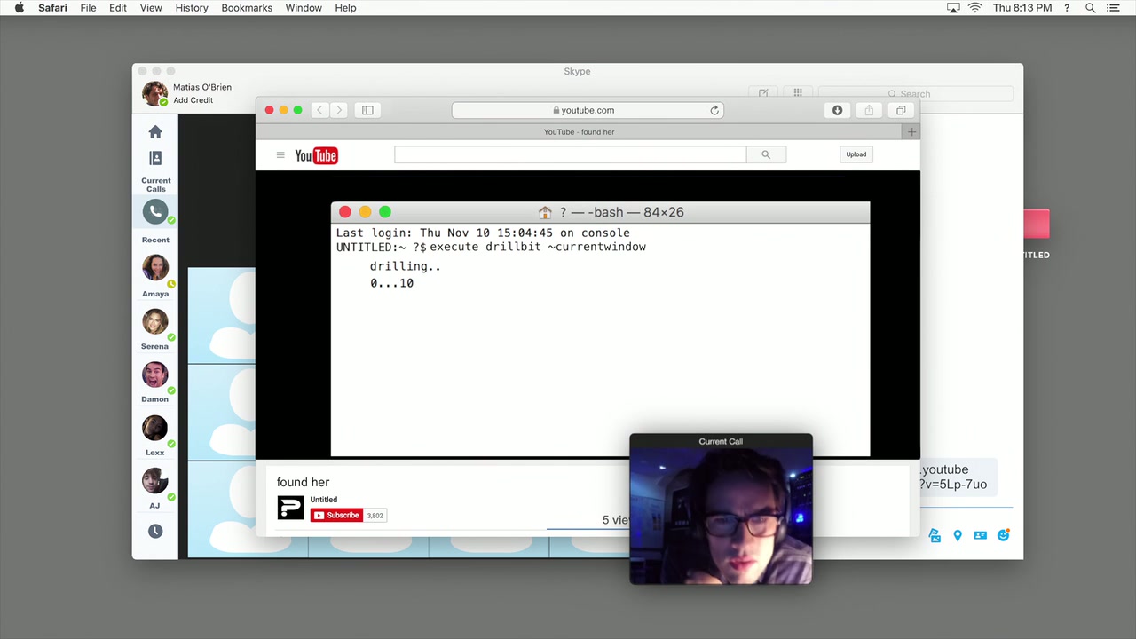Click terminal home folder title icon
1136x639 pixels.
pos(545,212)
